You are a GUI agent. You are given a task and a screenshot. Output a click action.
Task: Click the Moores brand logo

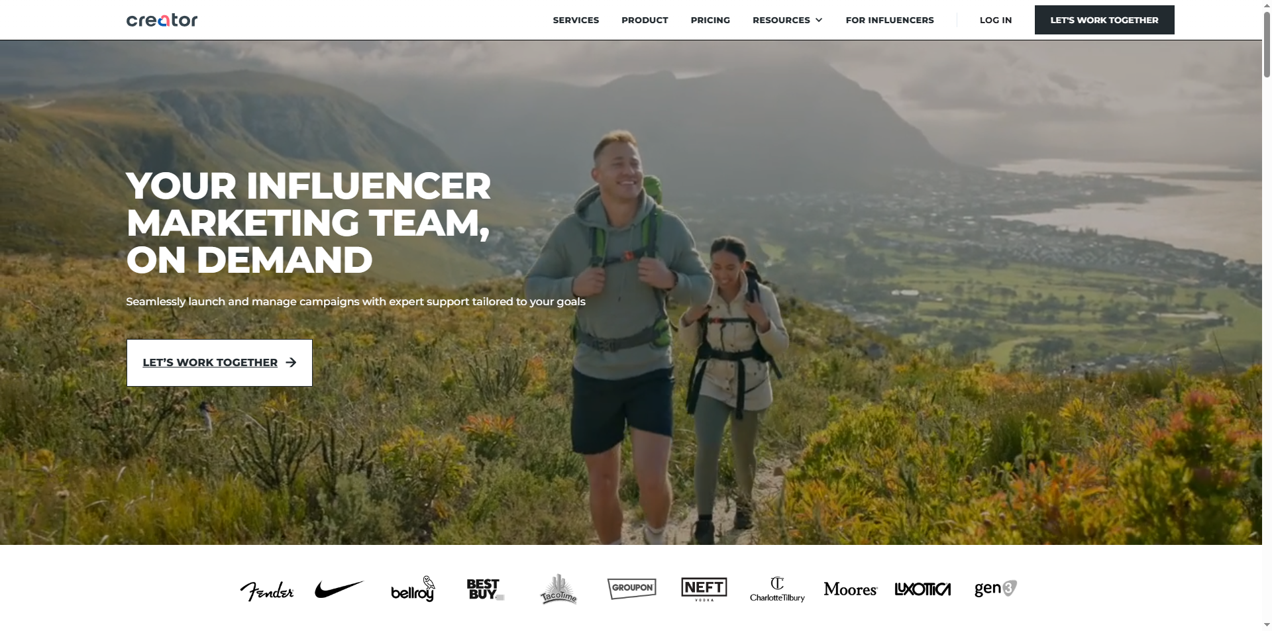(x=851, y=589)
